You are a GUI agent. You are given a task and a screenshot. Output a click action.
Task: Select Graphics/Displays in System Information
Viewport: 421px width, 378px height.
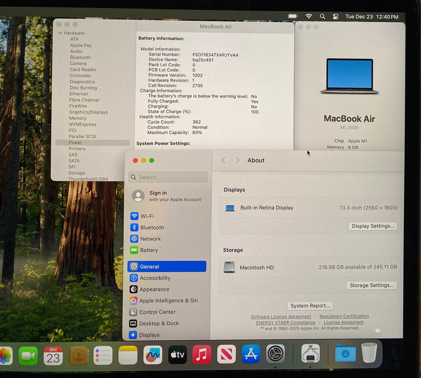[x=88, y=112]
